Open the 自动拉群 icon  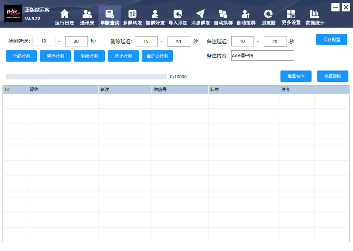click(x=246, y=14)
